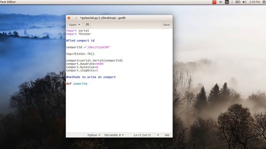Click the 'comport.baudrate=9600' line
The image size is (266, 149).
point(85,64)
